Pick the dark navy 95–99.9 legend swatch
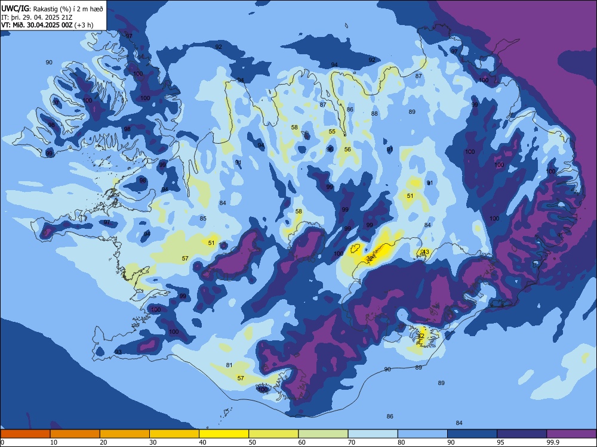This screenshot has width=597, height=447. point(522,434)
